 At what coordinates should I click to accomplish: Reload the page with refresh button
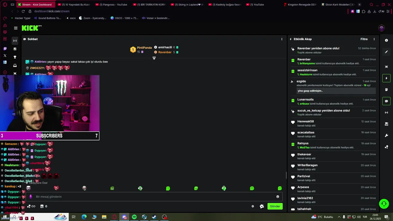click(23, 11)
